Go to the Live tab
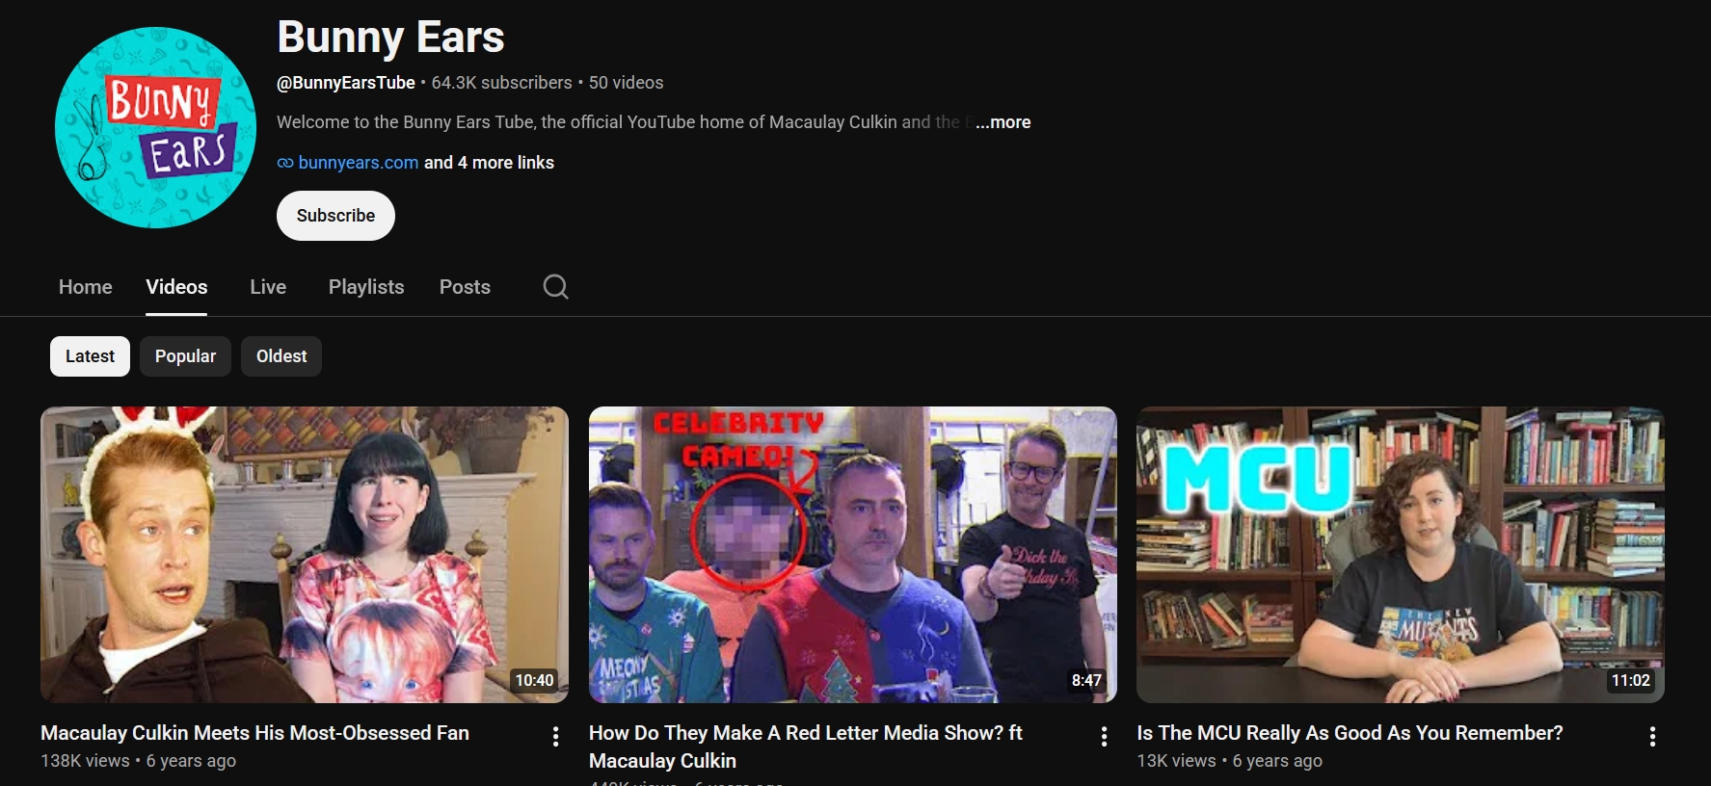1711x786 pixels. [x=268, y=287]
